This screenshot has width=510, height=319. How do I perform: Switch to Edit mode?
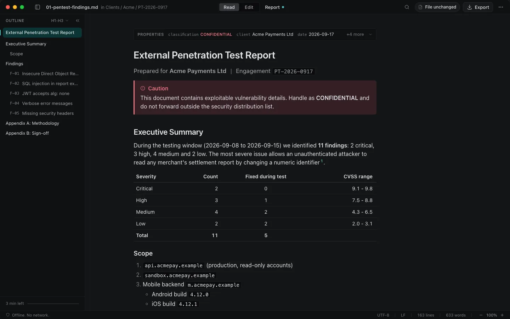(x=249, y=7)
